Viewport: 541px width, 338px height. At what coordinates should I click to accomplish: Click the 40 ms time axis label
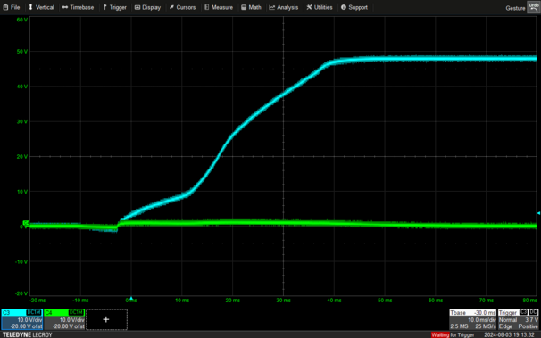point(334,301)
